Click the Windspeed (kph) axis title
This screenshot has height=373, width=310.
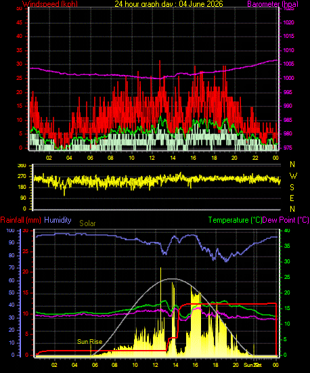click(49, 4)
